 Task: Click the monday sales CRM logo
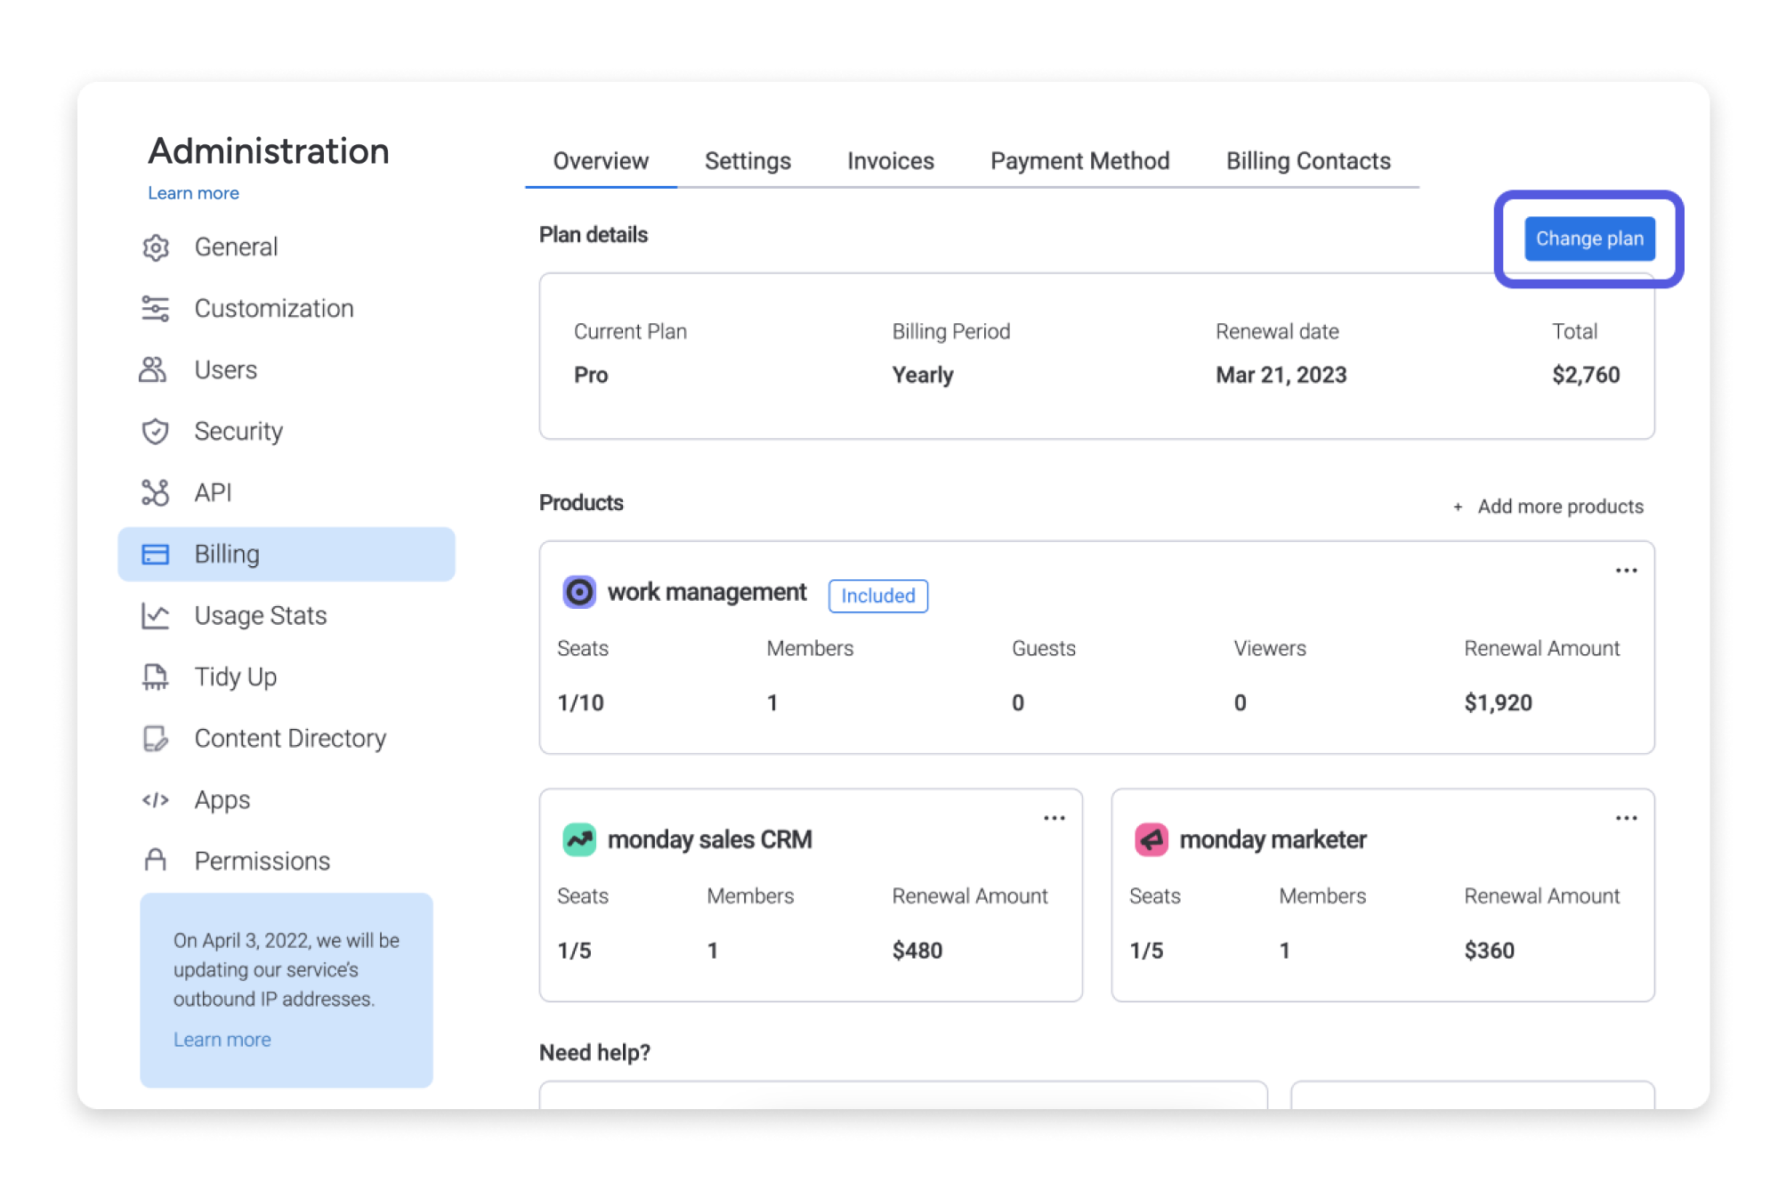pyautogui.click(x=579, y=839)
